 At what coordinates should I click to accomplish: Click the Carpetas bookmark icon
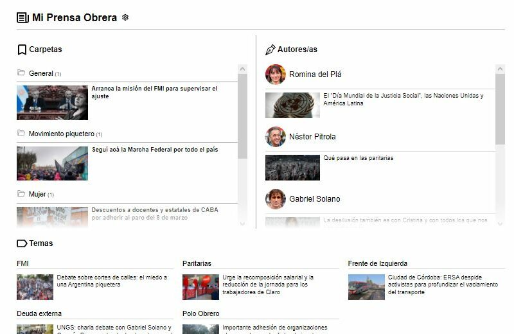22,49
